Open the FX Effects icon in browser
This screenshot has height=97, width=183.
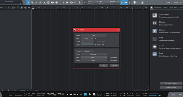tap(155, 23)
